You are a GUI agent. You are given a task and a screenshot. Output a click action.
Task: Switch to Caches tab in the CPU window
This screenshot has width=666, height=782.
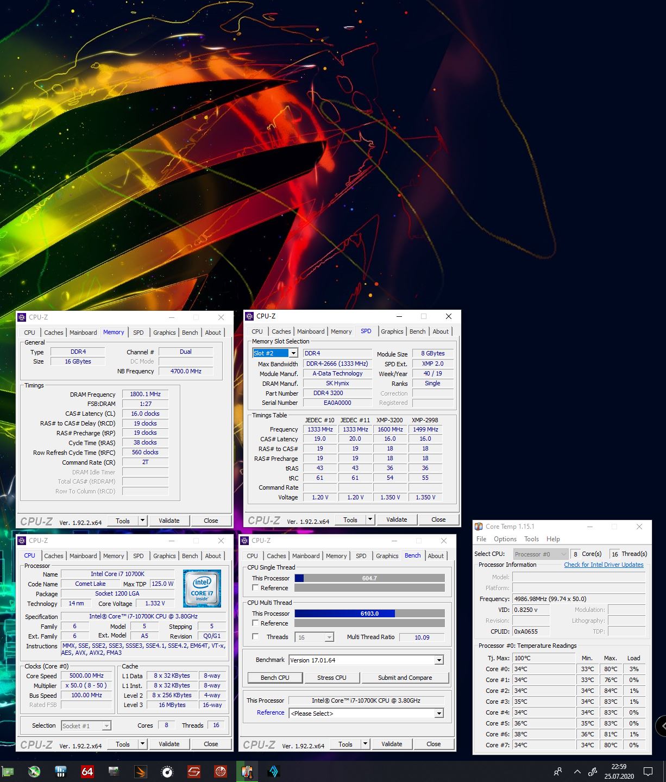54,556
